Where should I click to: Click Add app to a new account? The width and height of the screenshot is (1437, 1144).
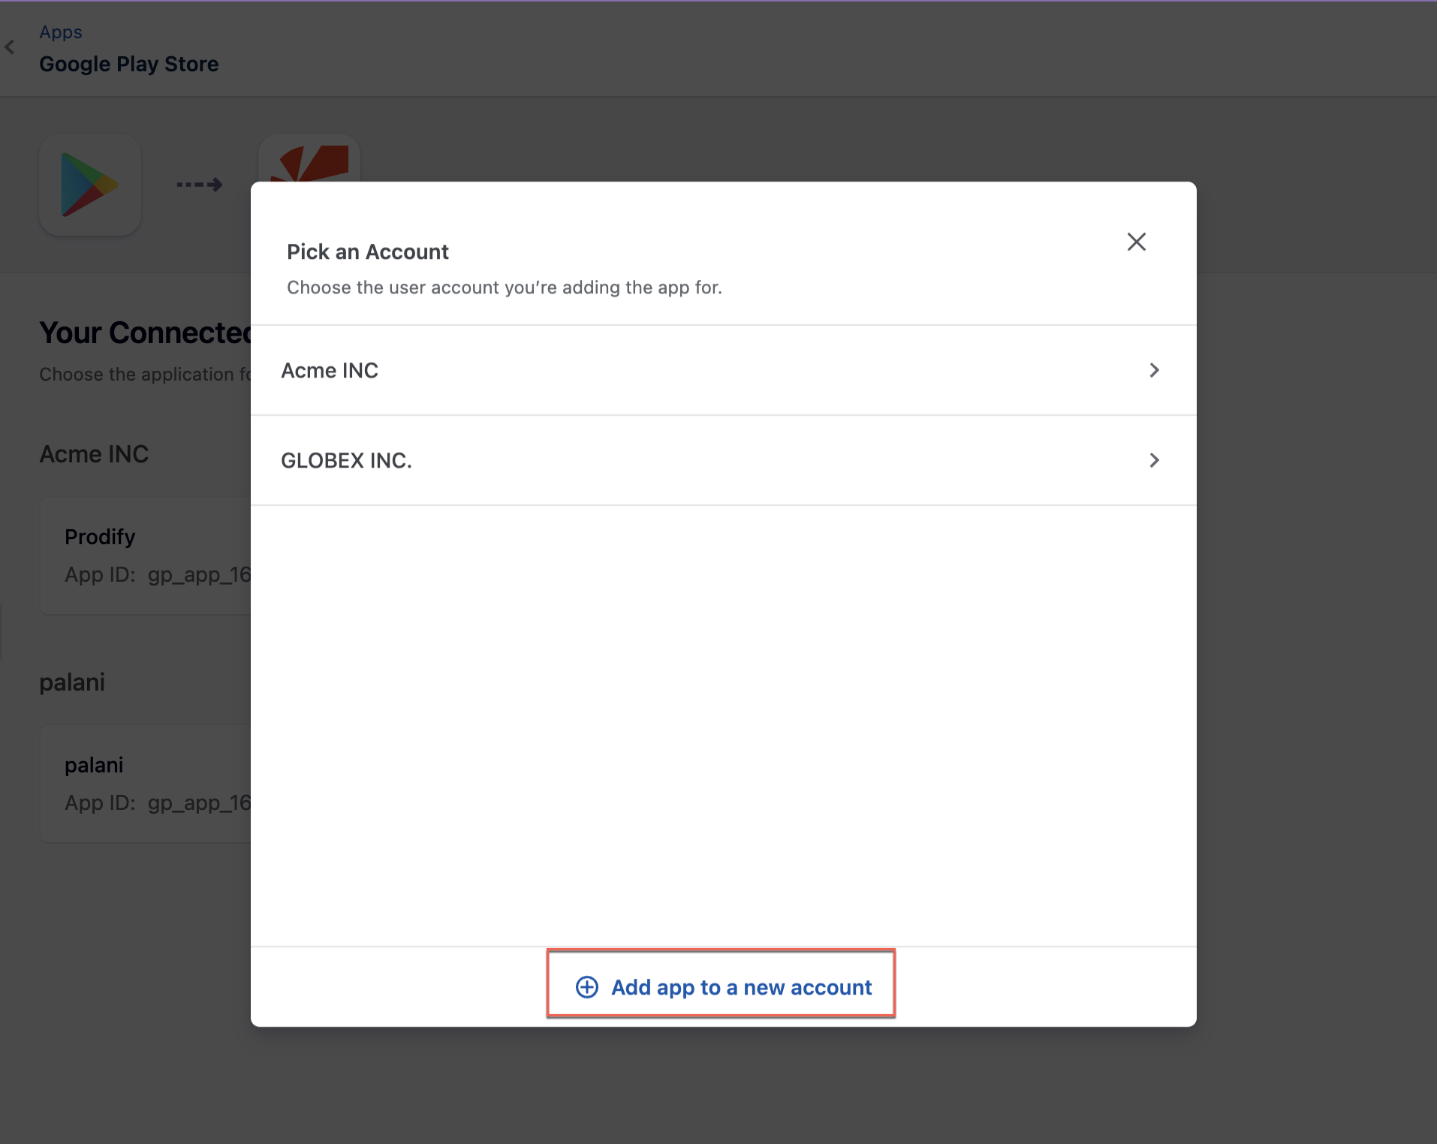click(x=740, y=987)
